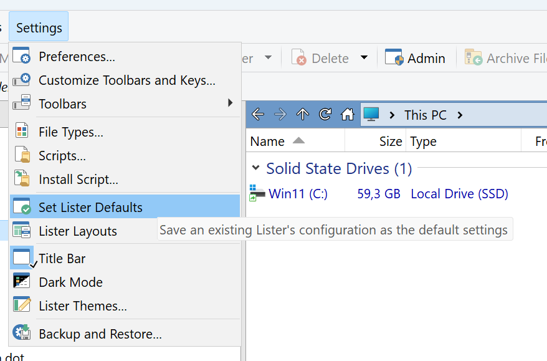Enable Dark Mode from the menu

(70, 282)
